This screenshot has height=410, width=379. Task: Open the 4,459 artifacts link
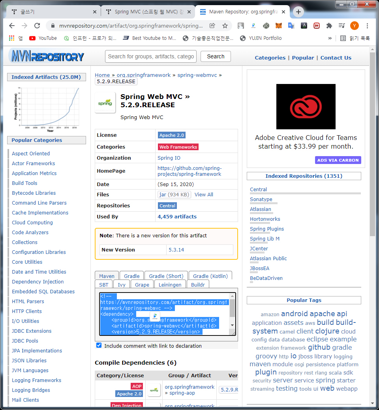coord(177,216)
